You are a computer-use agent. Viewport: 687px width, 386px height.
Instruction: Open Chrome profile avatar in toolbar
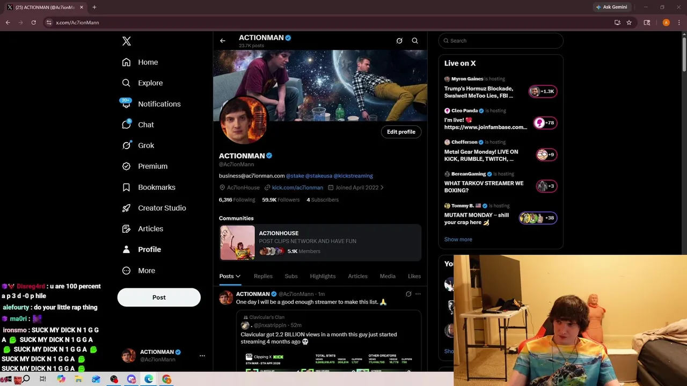click(666, 23)
